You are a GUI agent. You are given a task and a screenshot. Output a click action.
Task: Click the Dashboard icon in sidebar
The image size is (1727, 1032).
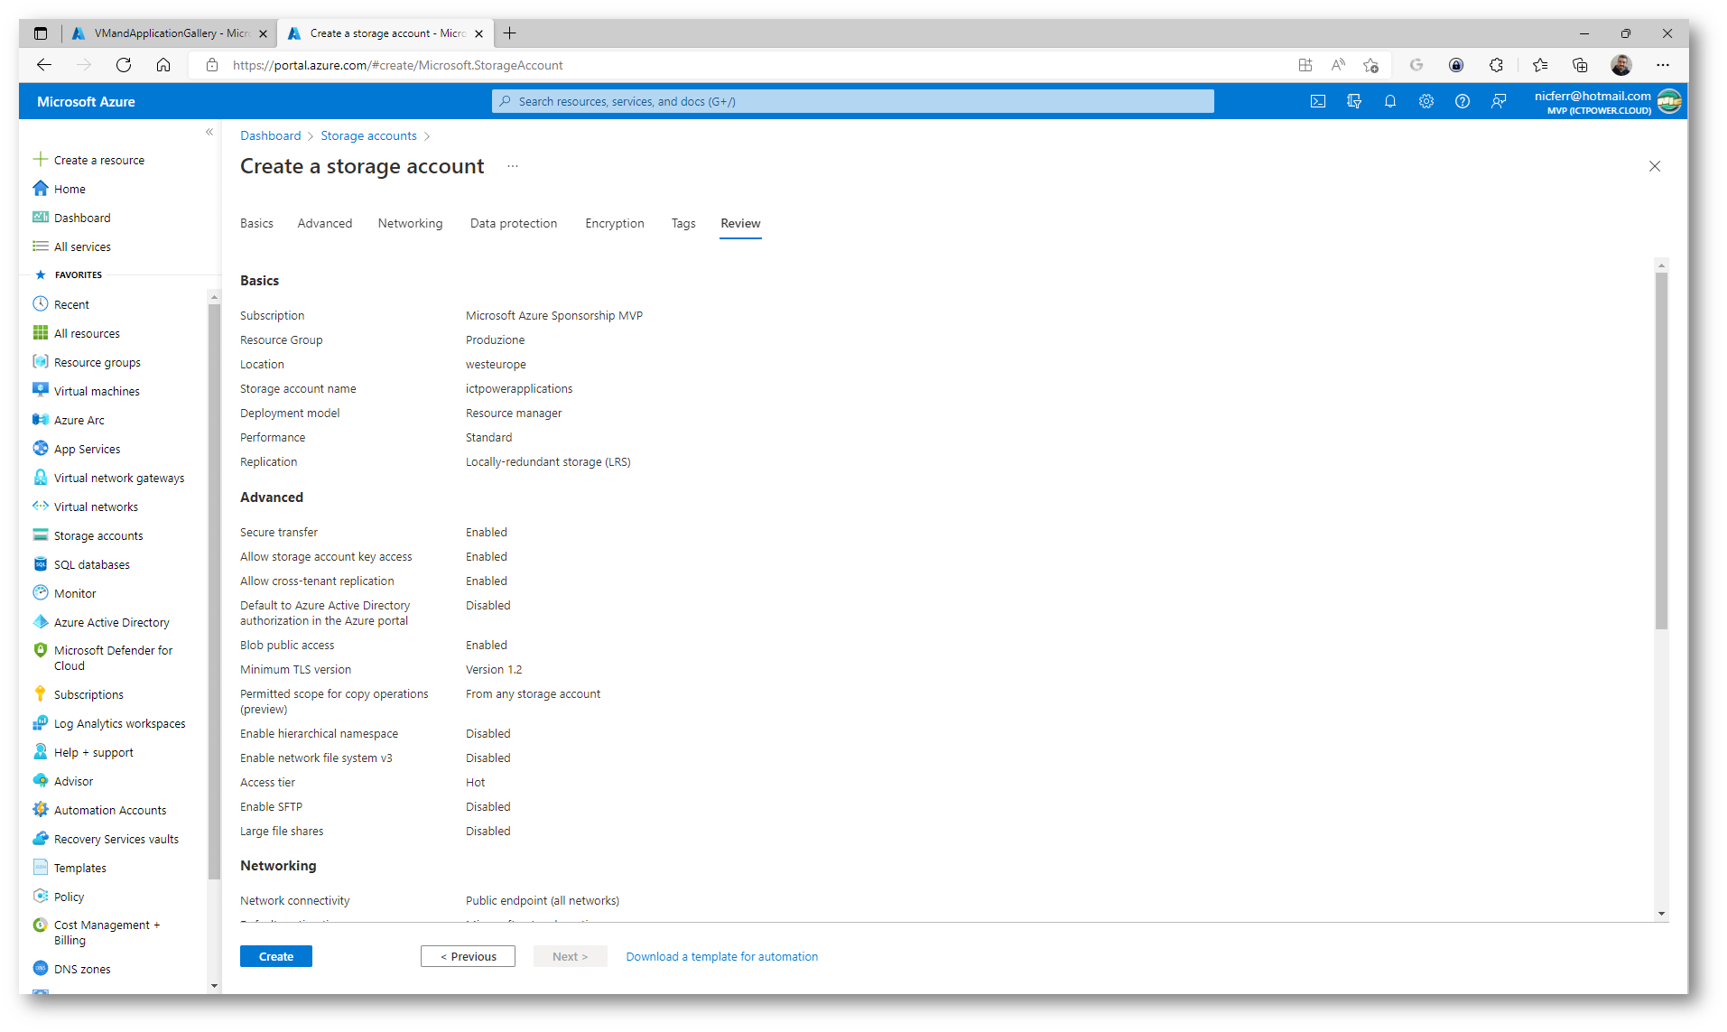[x=41, y=218]
